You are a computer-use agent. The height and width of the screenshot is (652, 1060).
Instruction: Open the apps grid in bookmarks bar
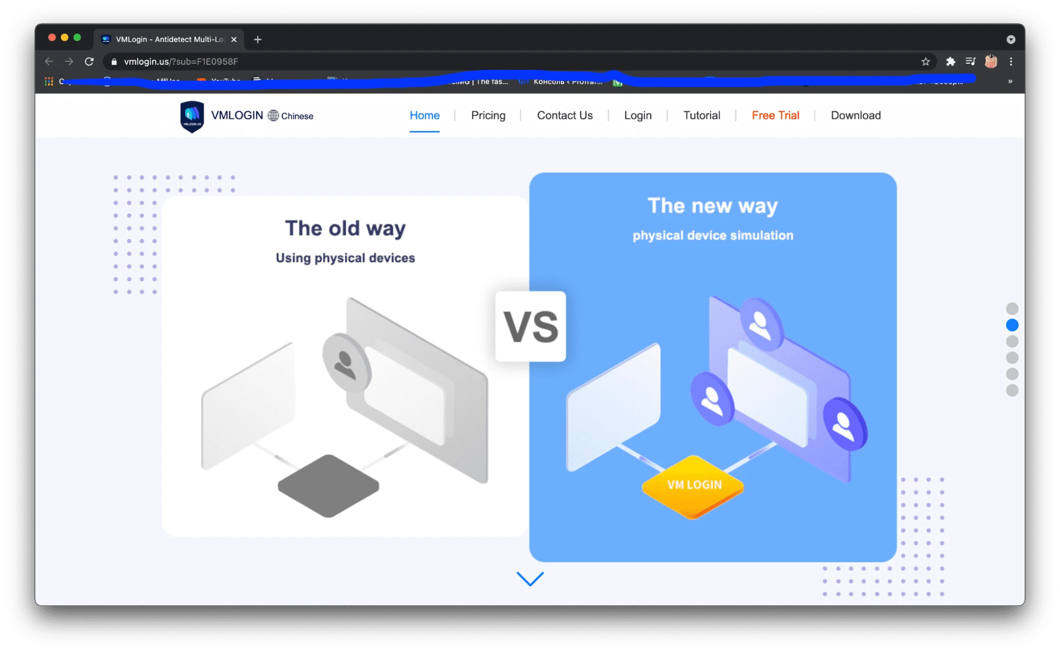[x=49, y=81]
